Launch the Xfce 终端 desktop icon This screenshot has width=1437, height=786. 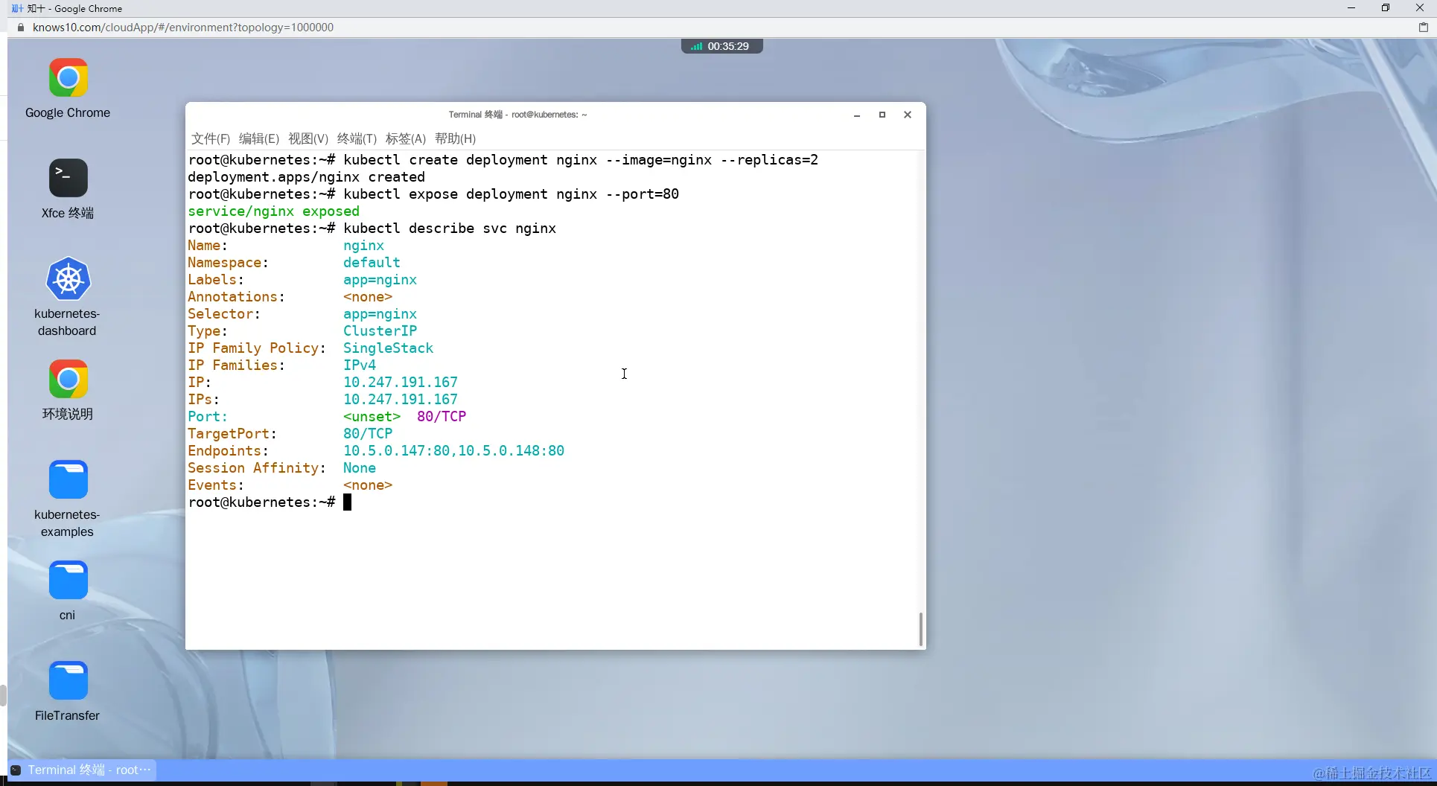pos(68,179)
